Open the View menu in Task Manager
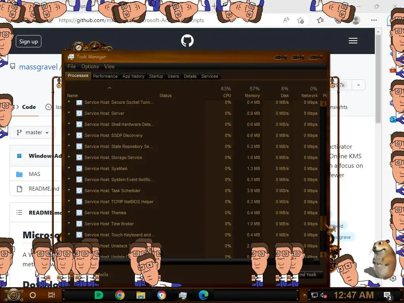Image resolution: width=404 pixels, height=303 pixels. 109,66
